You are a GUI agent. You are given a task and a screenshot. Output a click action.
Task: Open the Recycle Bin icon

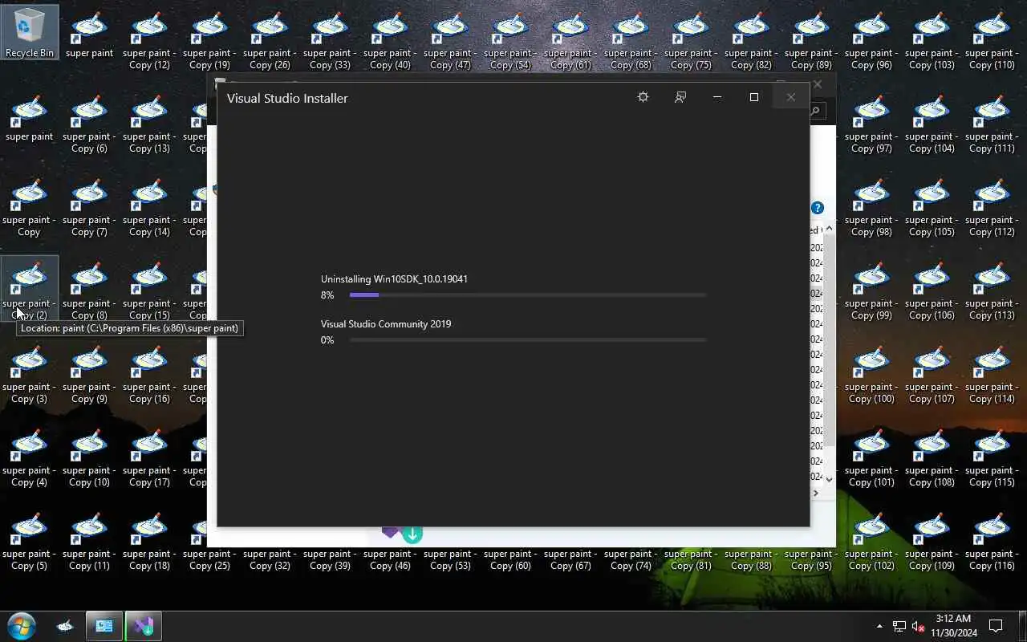pyautogui.click(x=30, y=33)
